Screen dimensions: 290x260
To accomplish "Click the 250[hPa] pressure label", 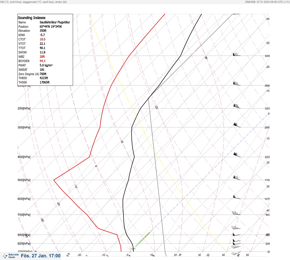I will (x=24, y=108).
